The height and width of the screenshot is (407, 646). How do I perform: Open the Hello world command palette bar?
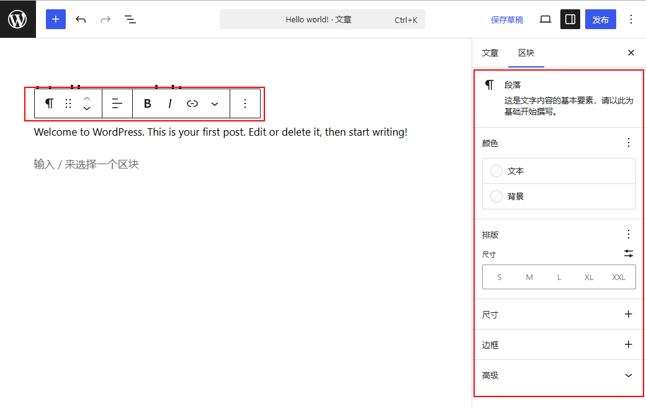pyautogui.click(x=322, y=19)
